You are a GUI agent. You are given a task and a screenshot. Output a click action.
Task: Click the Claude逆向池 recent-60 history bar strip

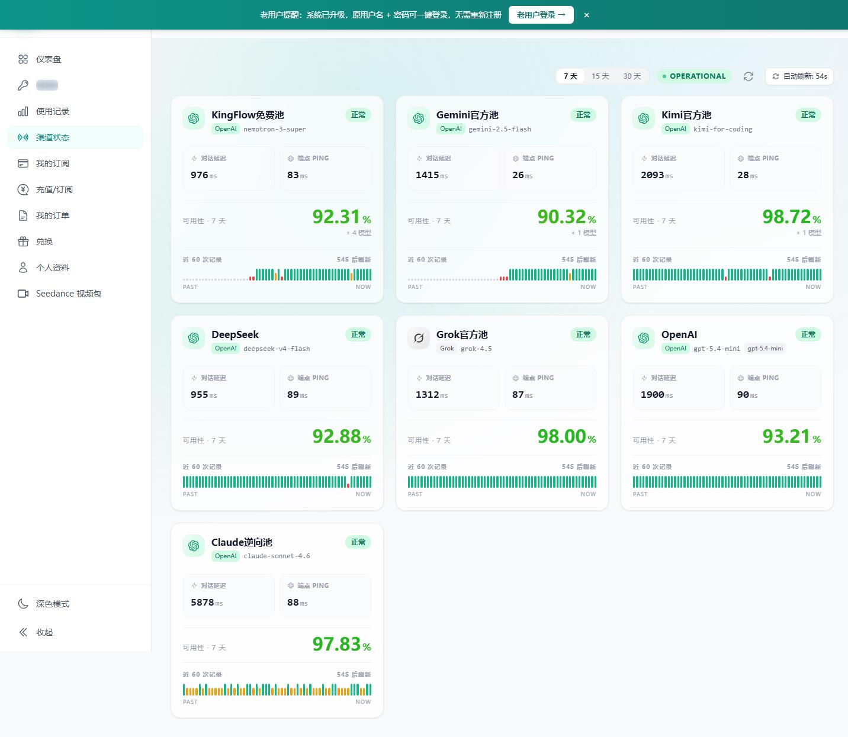pyautogui.click(x=277, y=689)
